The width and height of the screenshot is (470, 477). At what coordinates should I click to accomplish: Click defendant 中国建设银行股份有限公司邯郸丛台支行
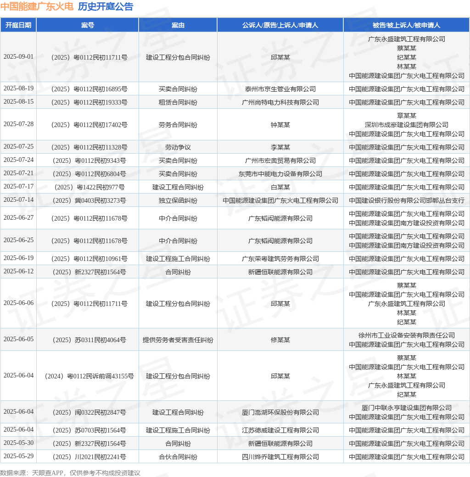click(x=406, y=200)
